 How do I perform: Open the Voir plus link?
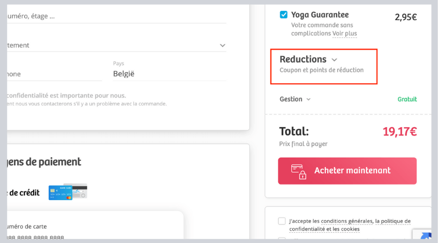344,34
